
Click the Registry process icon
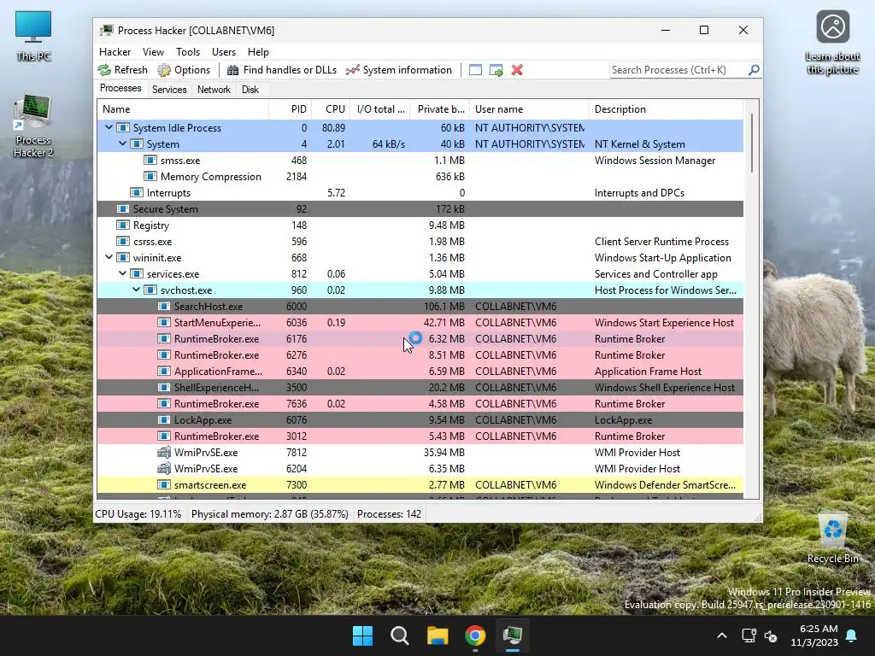(x=123, y=225)
